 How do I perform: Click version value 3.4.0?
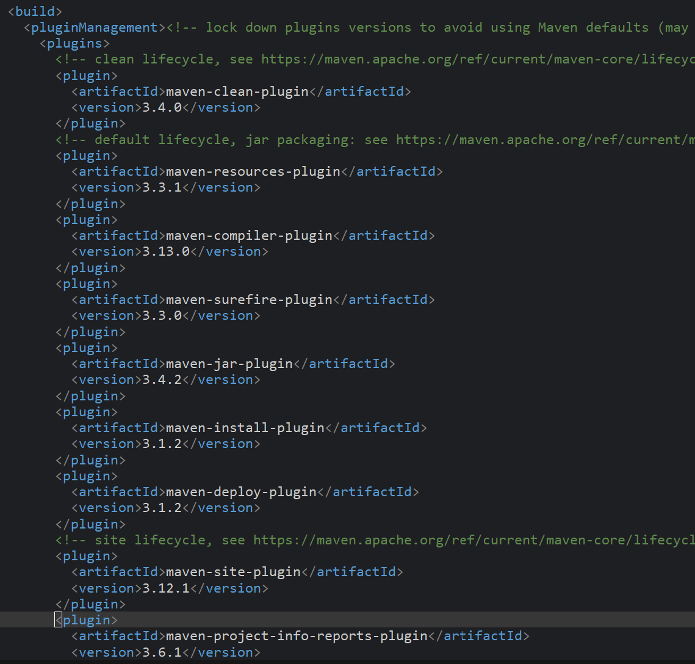(x=162, y=107)
